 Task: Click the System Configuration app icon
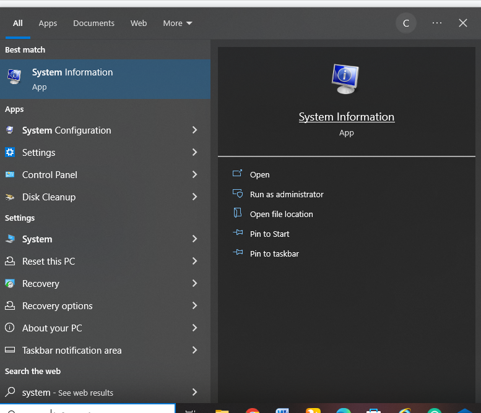(10, 130)
